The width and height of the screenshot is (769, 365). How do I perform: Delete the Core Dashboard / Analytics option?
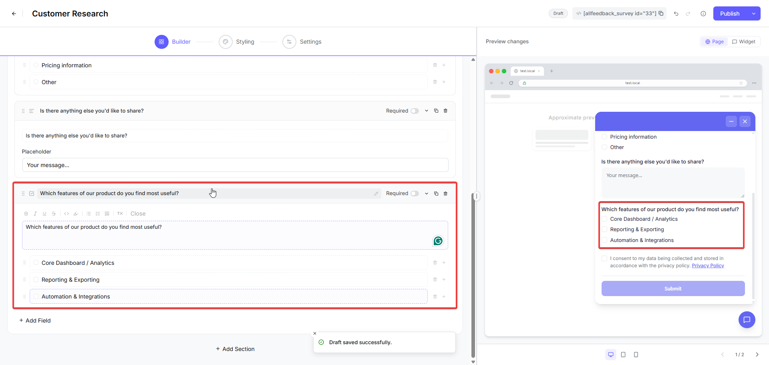(x=435, y=263)
